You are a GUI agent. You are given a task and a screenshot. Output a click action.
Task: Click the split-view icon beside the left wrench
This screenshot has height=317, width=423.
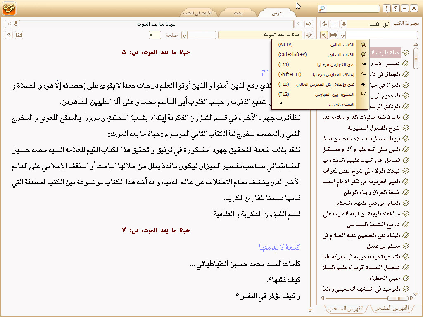(19, 35)
